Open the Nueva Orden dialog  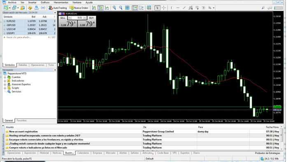tap(79, 8)
